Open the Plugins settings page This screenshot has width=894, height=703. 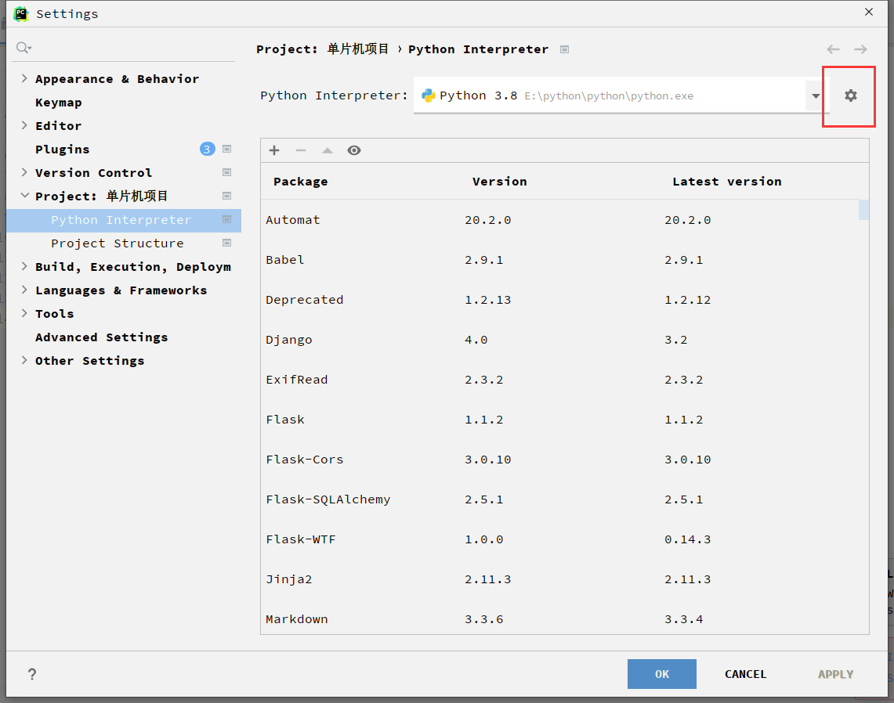pos(62,149)
